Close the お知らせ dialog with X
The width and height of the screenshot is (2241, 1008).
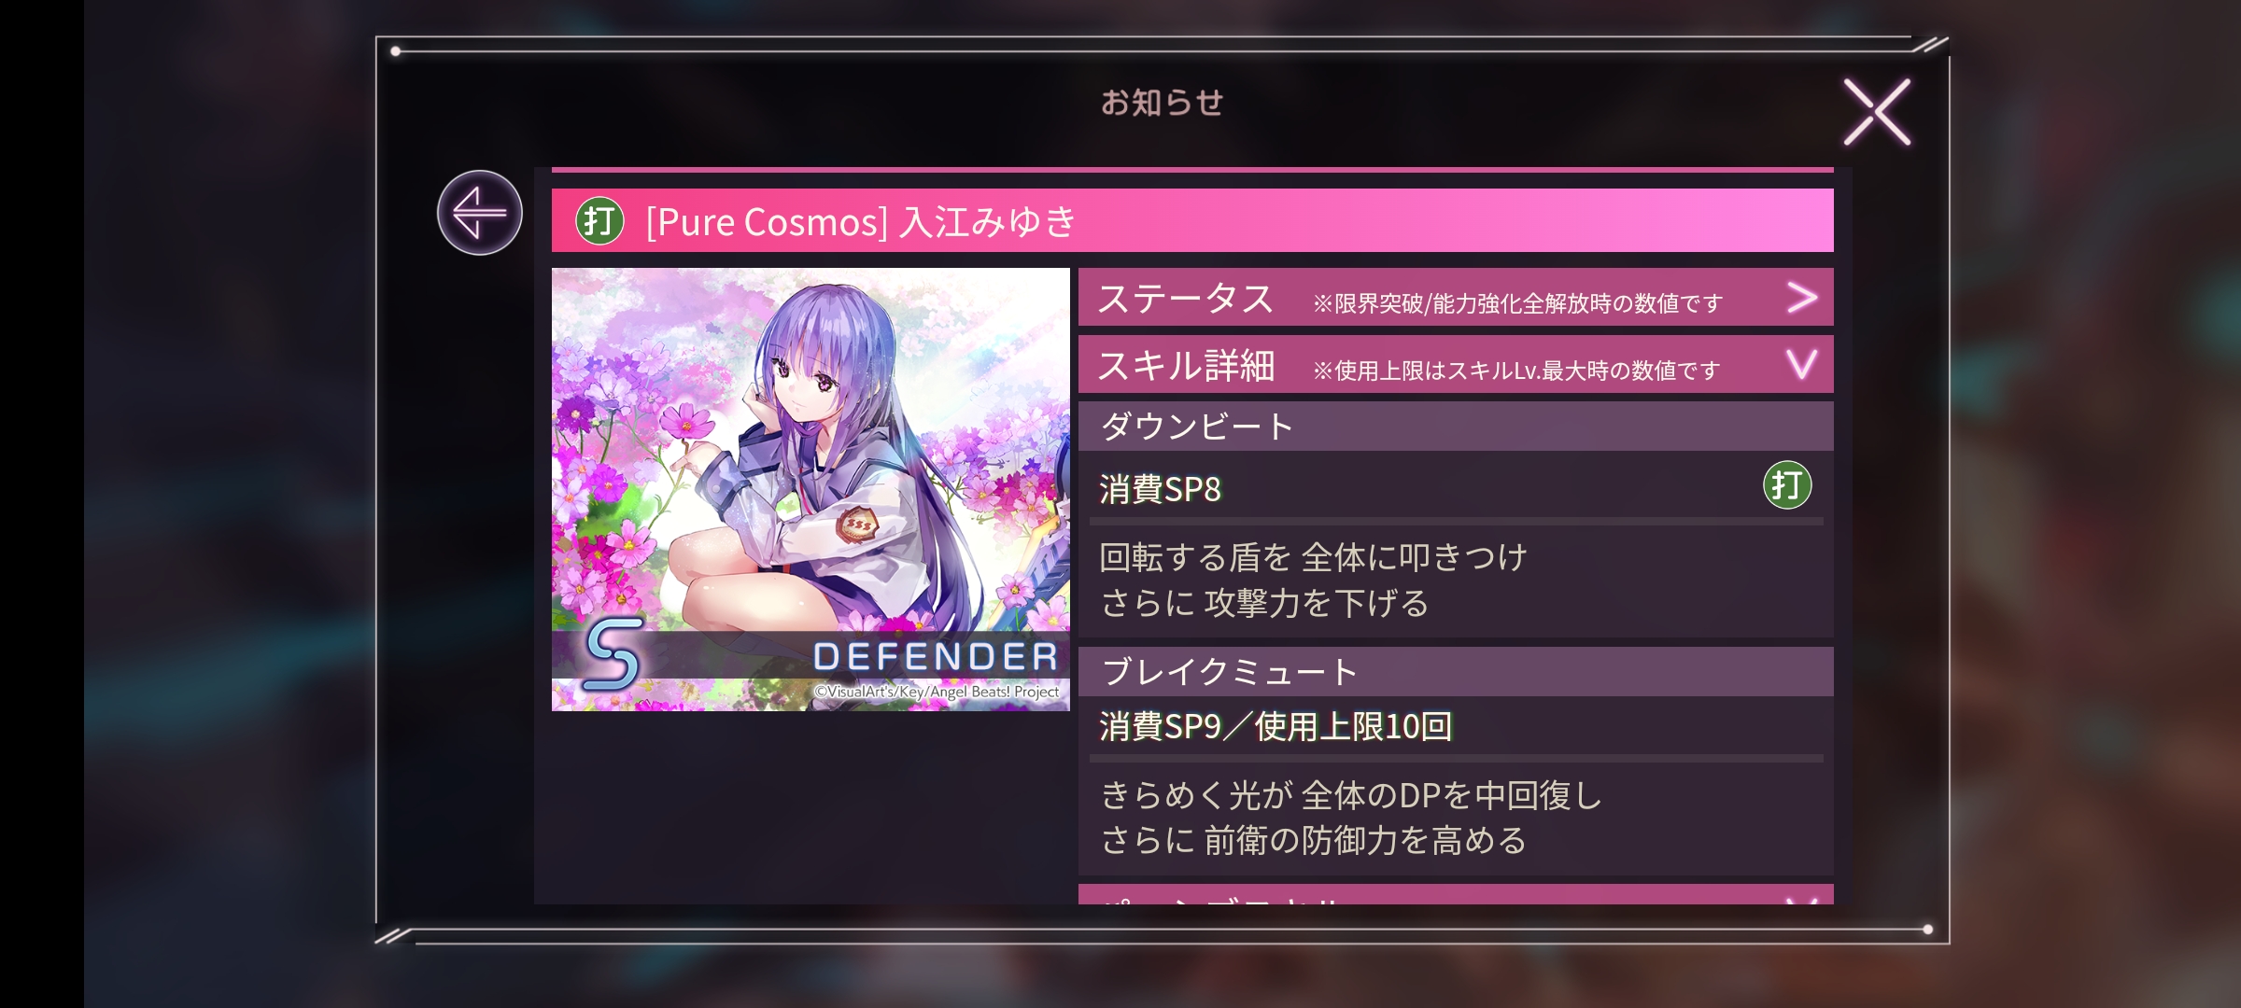[x=1877, y=112]
